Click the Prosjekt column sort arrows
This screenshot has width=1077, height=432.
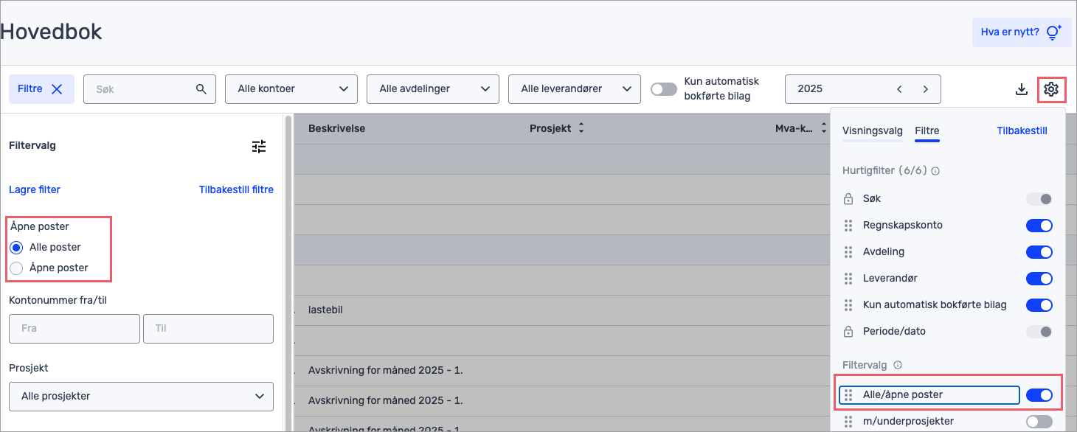pos(581,129)
